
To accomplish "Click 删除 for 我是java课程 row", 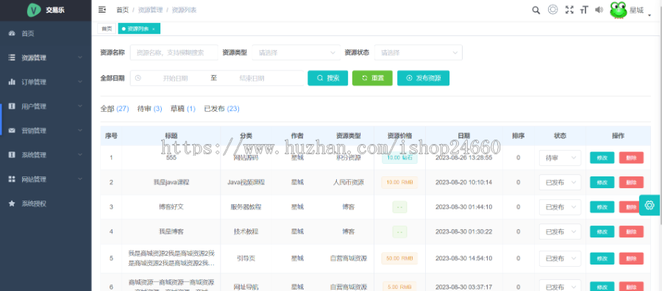I will click(x=631, y=182).
